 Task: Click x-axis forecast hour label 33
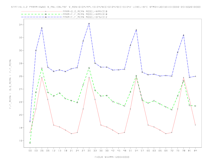pos(95,151)
